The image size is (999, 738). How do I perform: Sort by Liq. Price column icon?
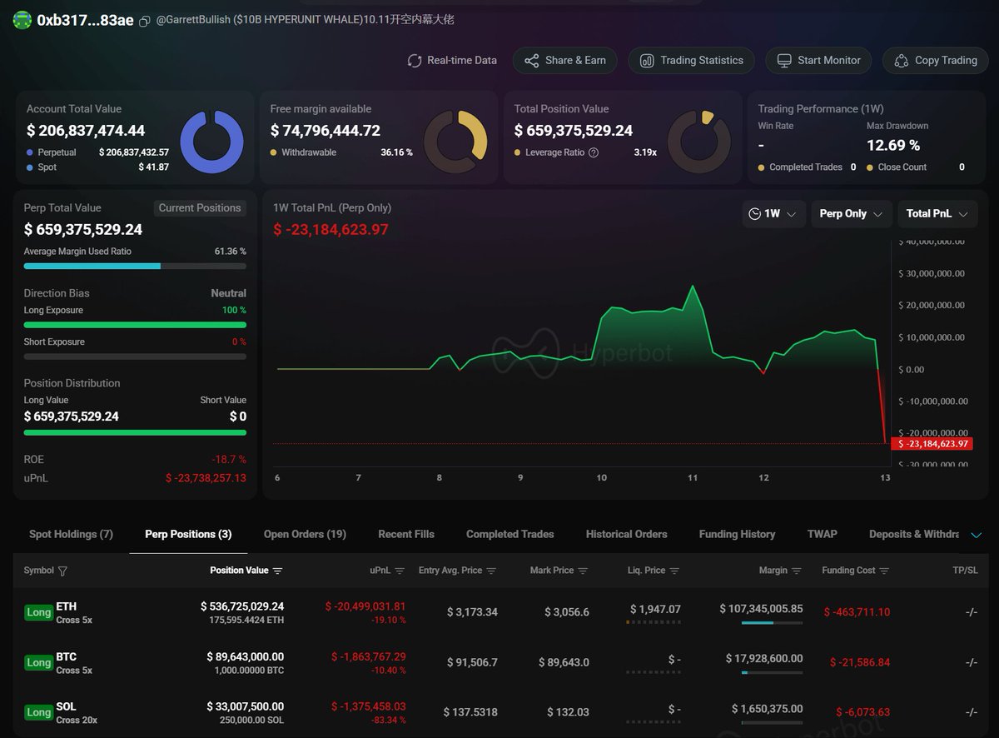[674, 571]
